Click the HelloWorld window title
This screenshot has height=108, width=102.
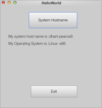(x=51, y=3)
